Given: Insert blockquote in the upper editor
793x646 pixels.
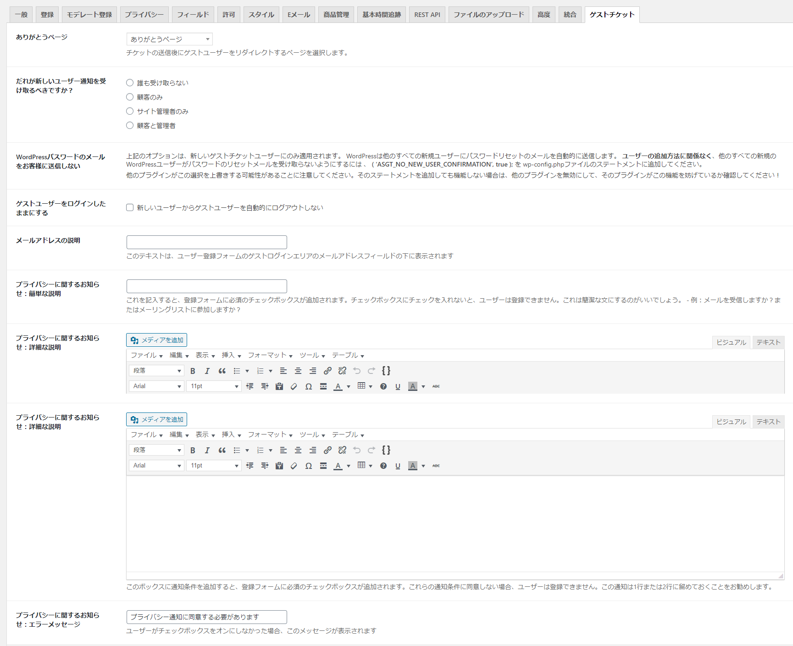Looking at the screenshot, I should [222, 371].
